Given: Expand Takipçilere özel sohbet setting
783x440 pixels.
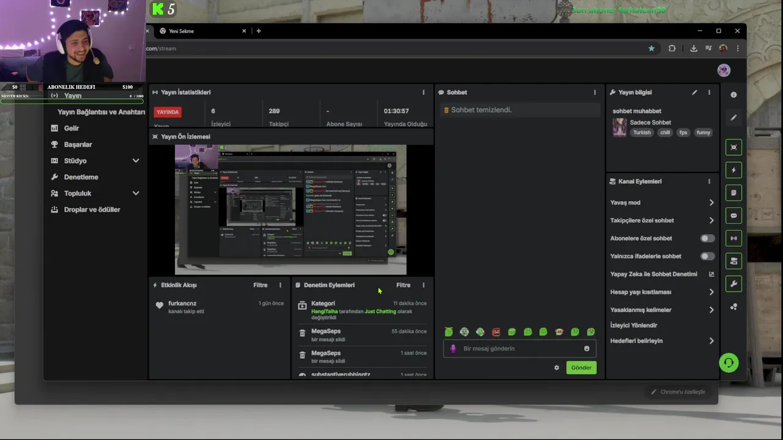Looking at the screenshot, I should pos(662,221).
